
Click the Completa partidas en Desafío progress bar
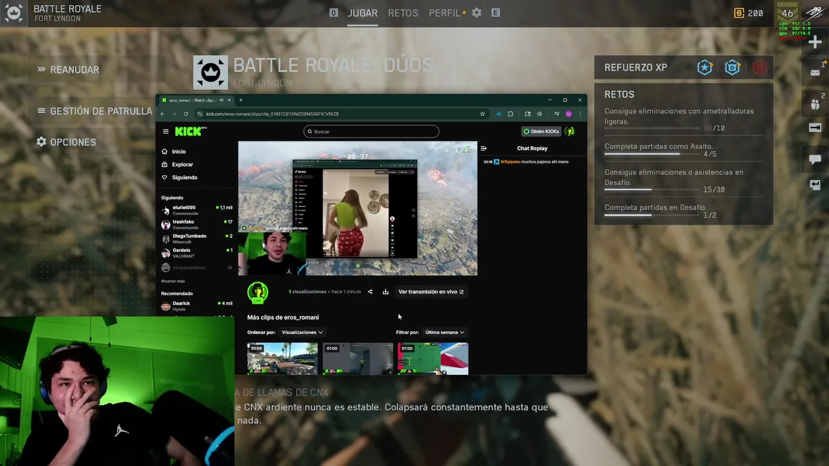coord(652,215)
